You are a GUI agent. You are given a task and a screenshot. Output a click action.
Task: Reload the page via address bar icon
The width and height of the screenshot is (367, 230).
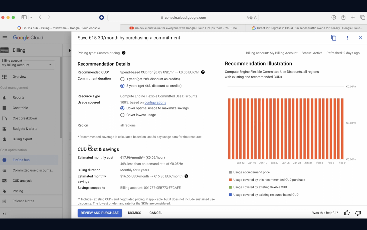(x=255, y=17)
